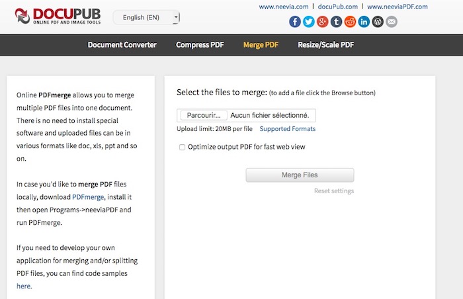This screenshot has height=299, width=463.
Task: Click the LinkedIn share icon
Action: click(364, 22)
